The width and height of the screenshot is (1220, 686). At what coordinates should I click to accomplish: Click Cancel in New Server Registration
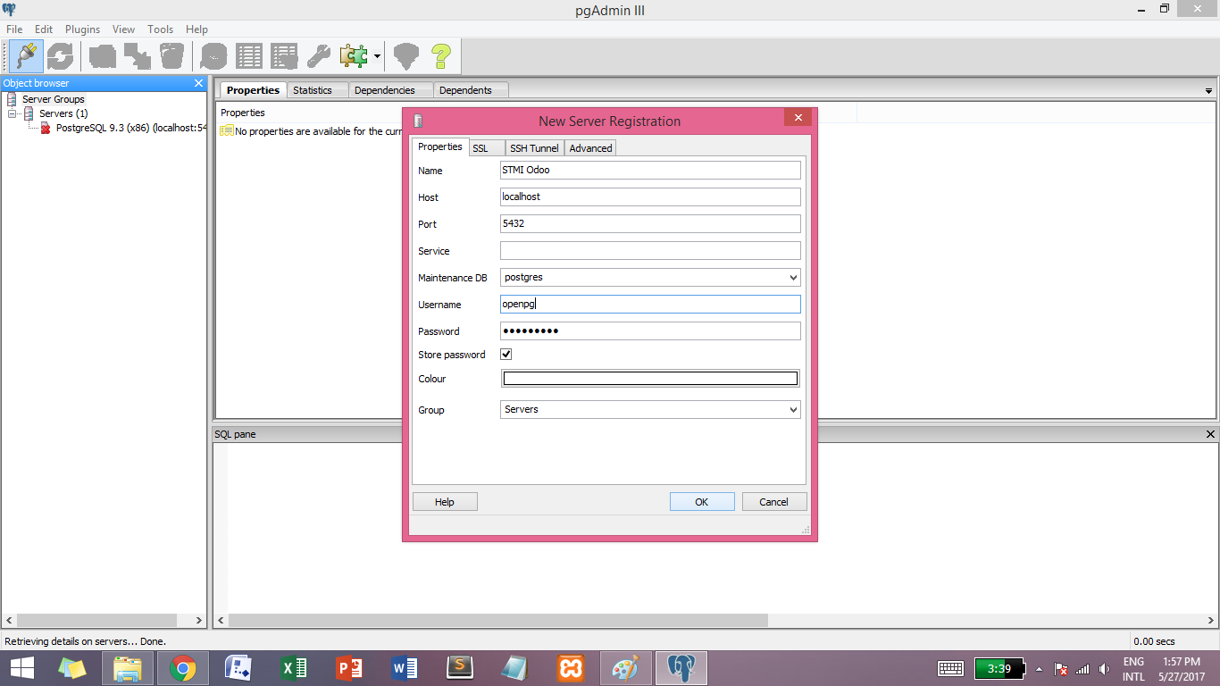(774, 502)
